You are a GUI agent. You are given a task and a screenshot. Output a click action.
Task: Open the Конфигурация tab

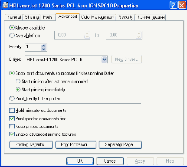point(151,17)
